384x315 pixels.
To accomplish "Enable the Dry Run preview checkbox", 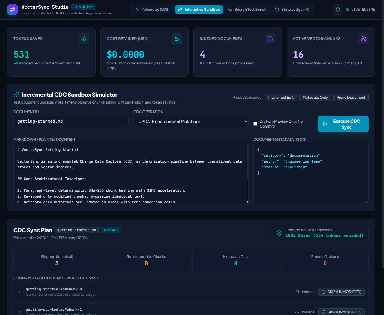I will (256, 124).
